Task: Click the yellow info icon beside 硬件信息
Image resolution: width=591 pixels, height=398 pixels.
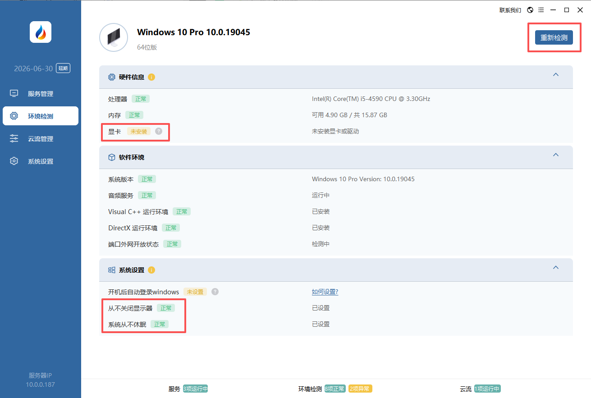Action: point(151,77)
